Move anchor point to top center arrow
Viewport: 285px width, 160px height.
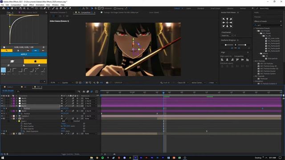coord(227,19)
